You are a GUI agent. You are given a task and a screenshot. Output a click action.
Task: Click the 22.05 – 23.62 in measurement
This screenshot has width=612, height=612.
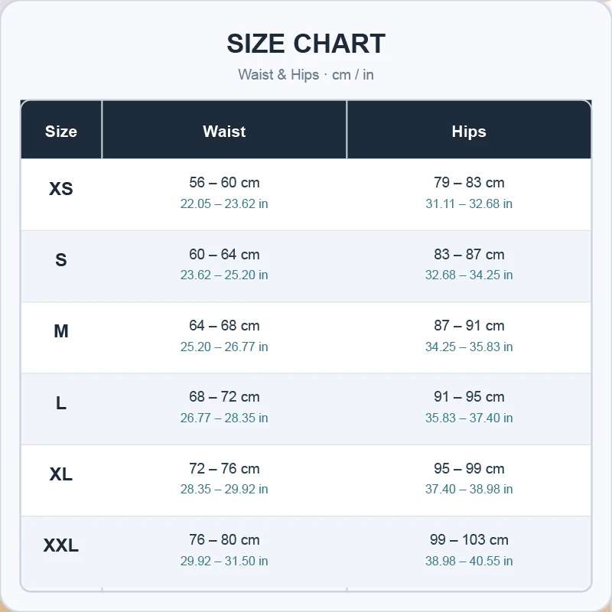[x=224, y=203]
